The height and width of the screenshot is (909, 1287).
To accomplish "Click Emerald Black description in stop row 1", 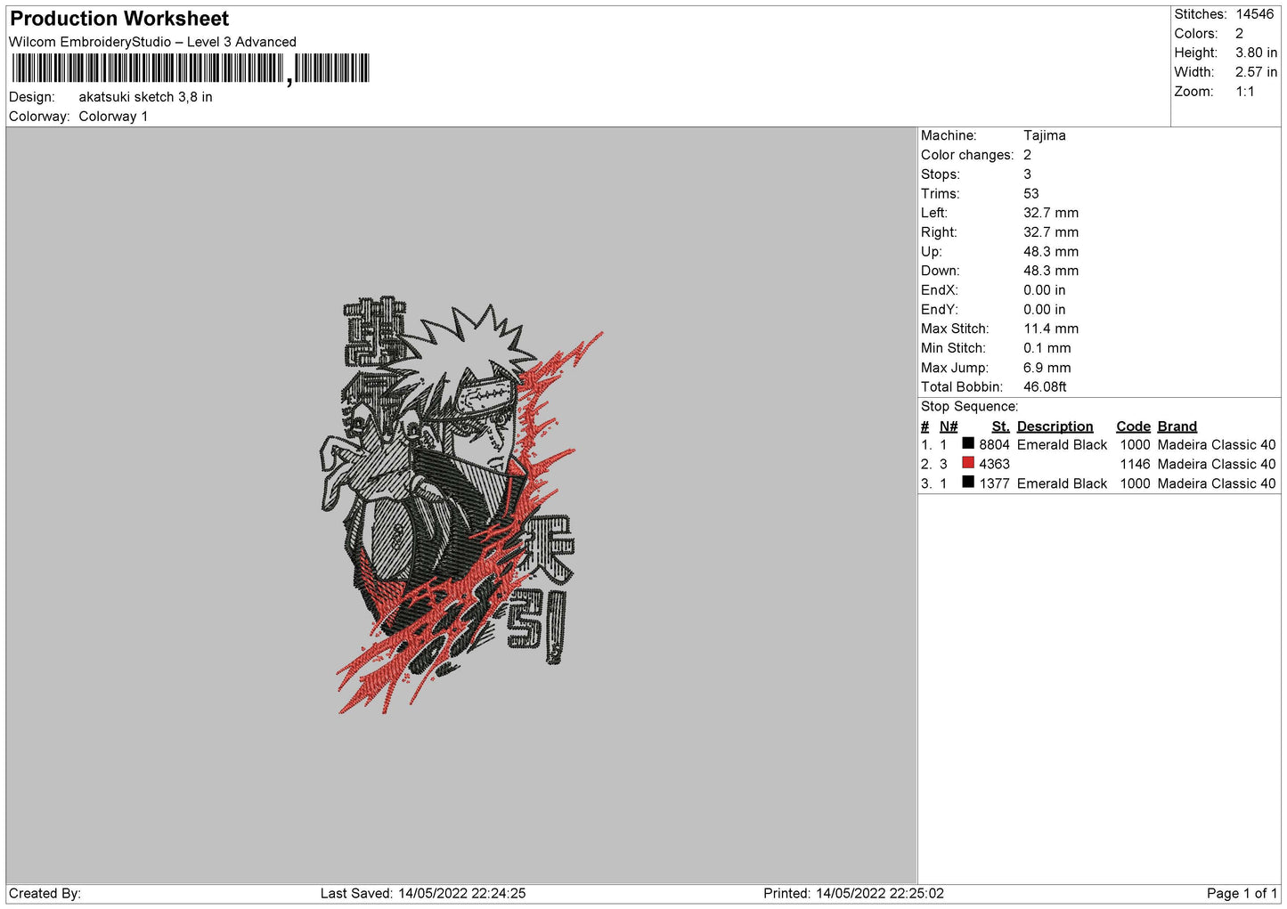I will click(x=1062, y=445).
